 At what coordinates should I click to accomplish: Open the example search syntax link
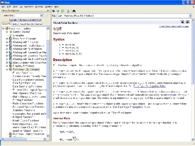click(25, 20)
